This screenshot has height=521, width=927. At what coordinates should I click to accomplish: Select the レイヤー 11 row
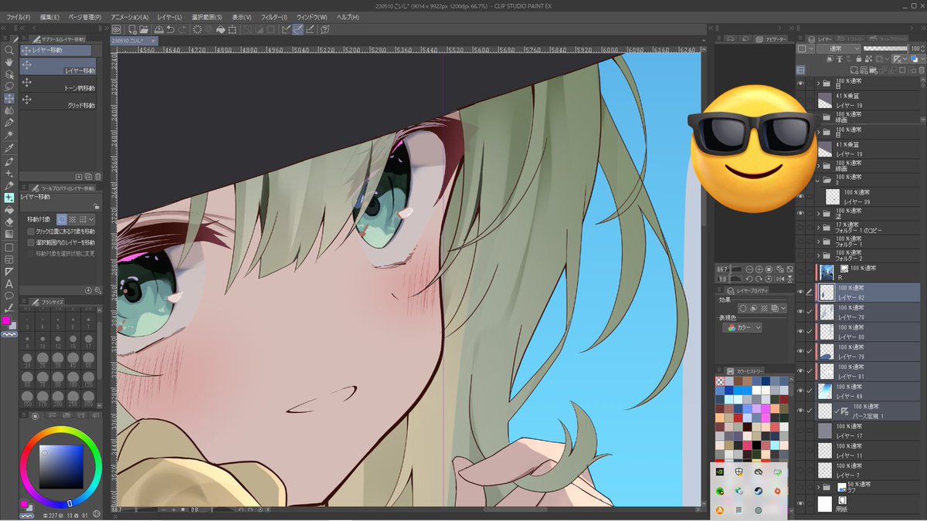(x=869, y=451)
